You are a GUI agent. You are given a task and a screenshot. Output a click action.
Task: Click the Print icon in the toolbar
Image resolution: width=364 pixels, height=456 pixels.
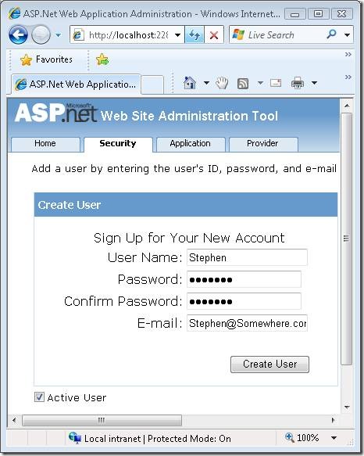[x=298, y=83]
